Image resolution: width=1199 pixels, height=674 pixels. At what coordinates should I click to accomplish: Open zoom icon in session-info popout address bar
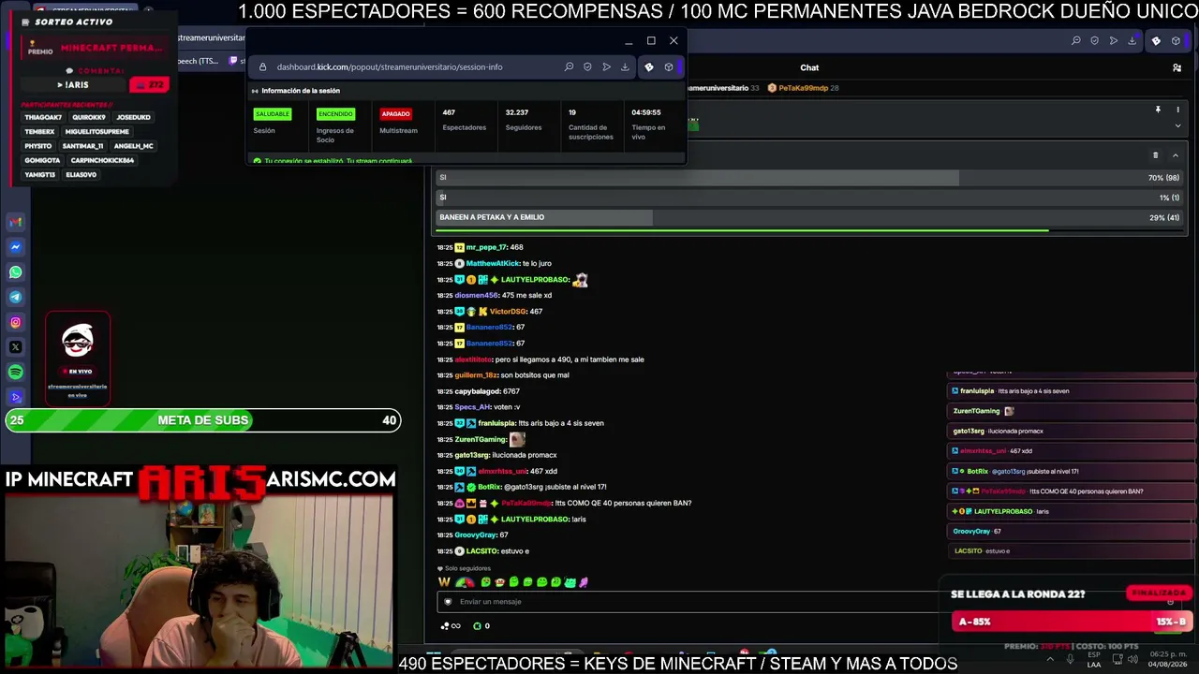point(569,66)
